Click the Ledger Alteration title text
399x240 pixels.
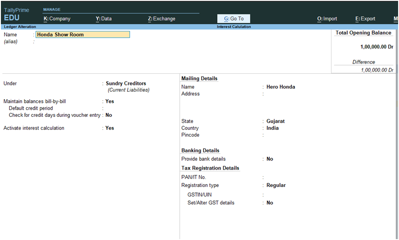point(20,27)
